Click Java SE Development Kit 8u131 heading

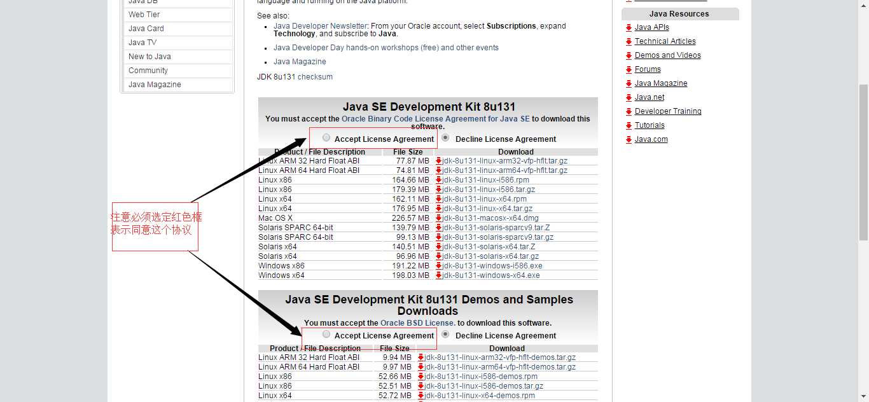(429, 107)
